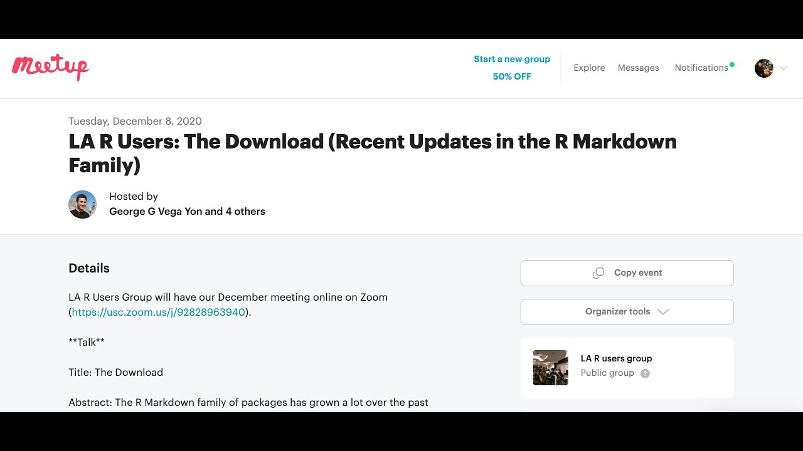Click the Title: The Download line
The width and height of the screenshot is (803, 451).
[x=115, y=372]
